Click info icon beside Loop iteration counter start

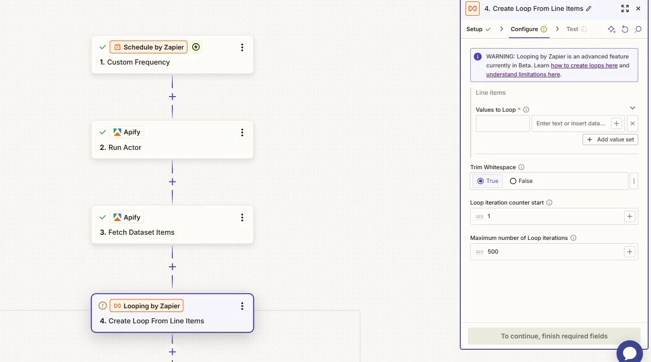coord(549,203)
